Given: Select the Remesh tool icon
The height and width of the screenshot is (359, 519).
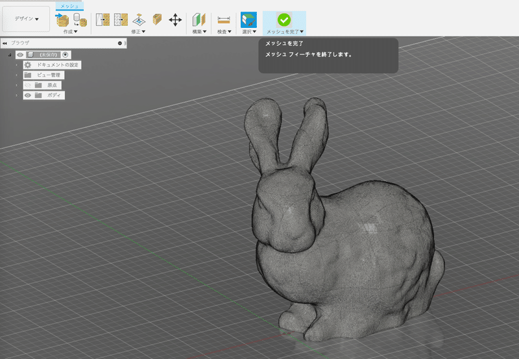Looking at the screenshot, I should pyautogui.click(x=103, y=19).
